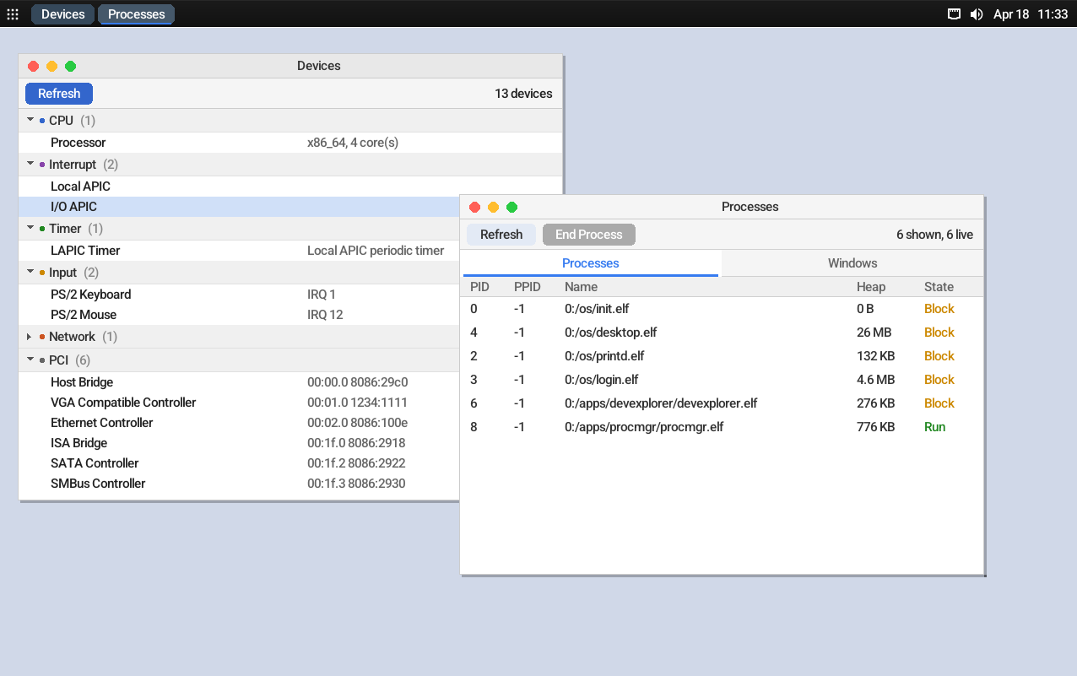Click the clock showing Apr 18 11:33
The image size is (1077, 676).
coord(1031,14)
